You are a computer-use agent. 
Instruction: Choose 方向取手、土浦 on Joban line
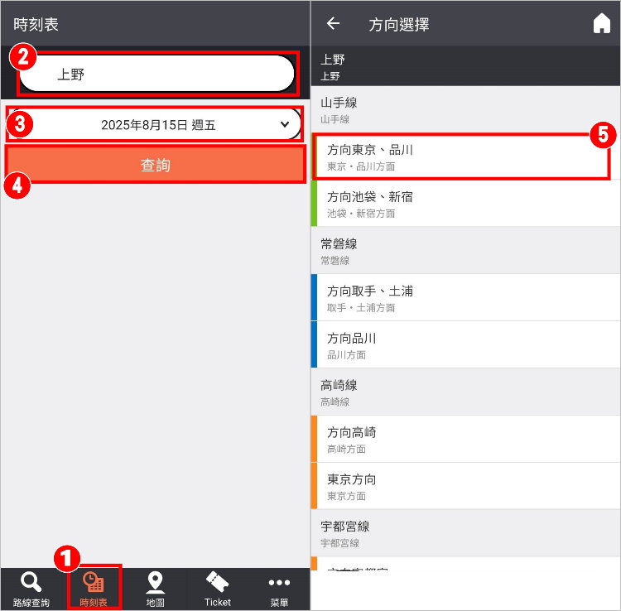coord(465,298)
